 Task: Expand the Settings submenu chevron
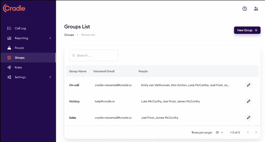click(50, 77)
